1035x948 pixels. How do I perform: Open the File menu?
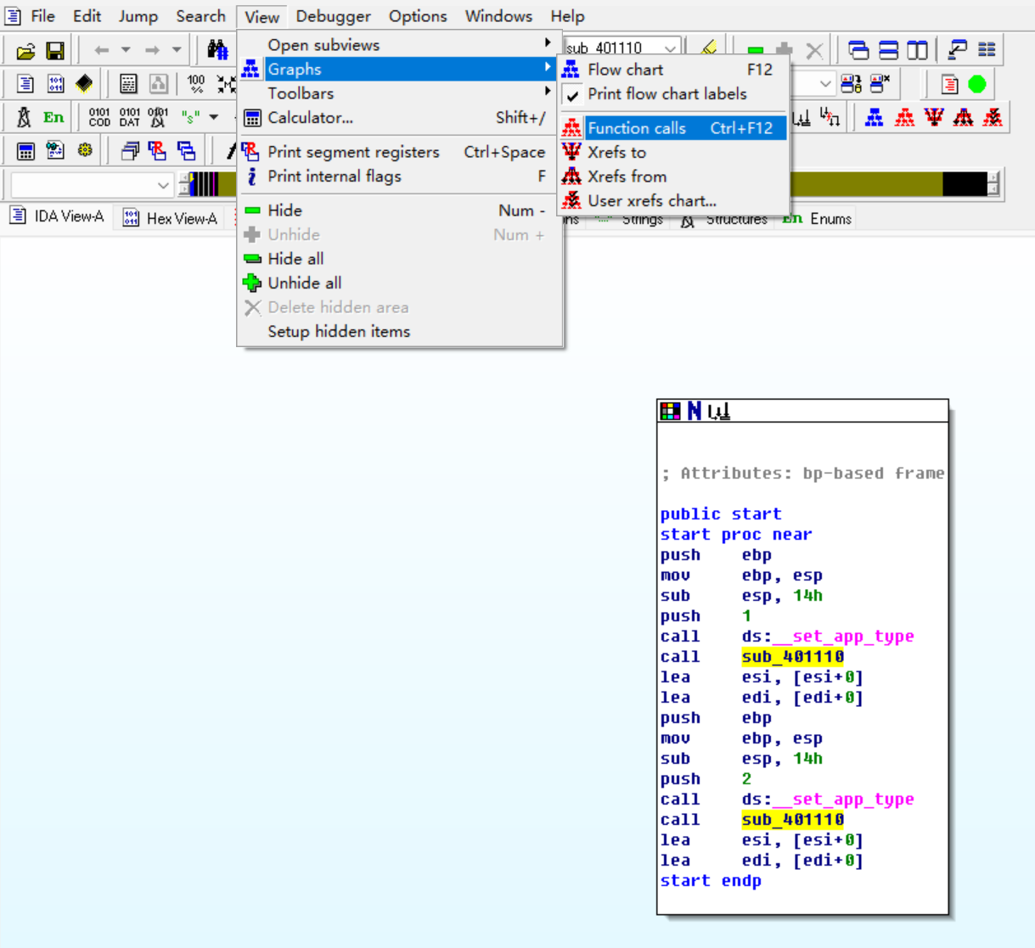(42, 16)
